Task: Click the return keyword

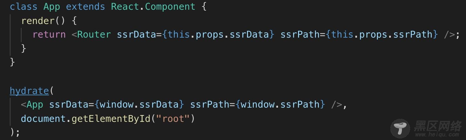Action: (x=49, y=34)
